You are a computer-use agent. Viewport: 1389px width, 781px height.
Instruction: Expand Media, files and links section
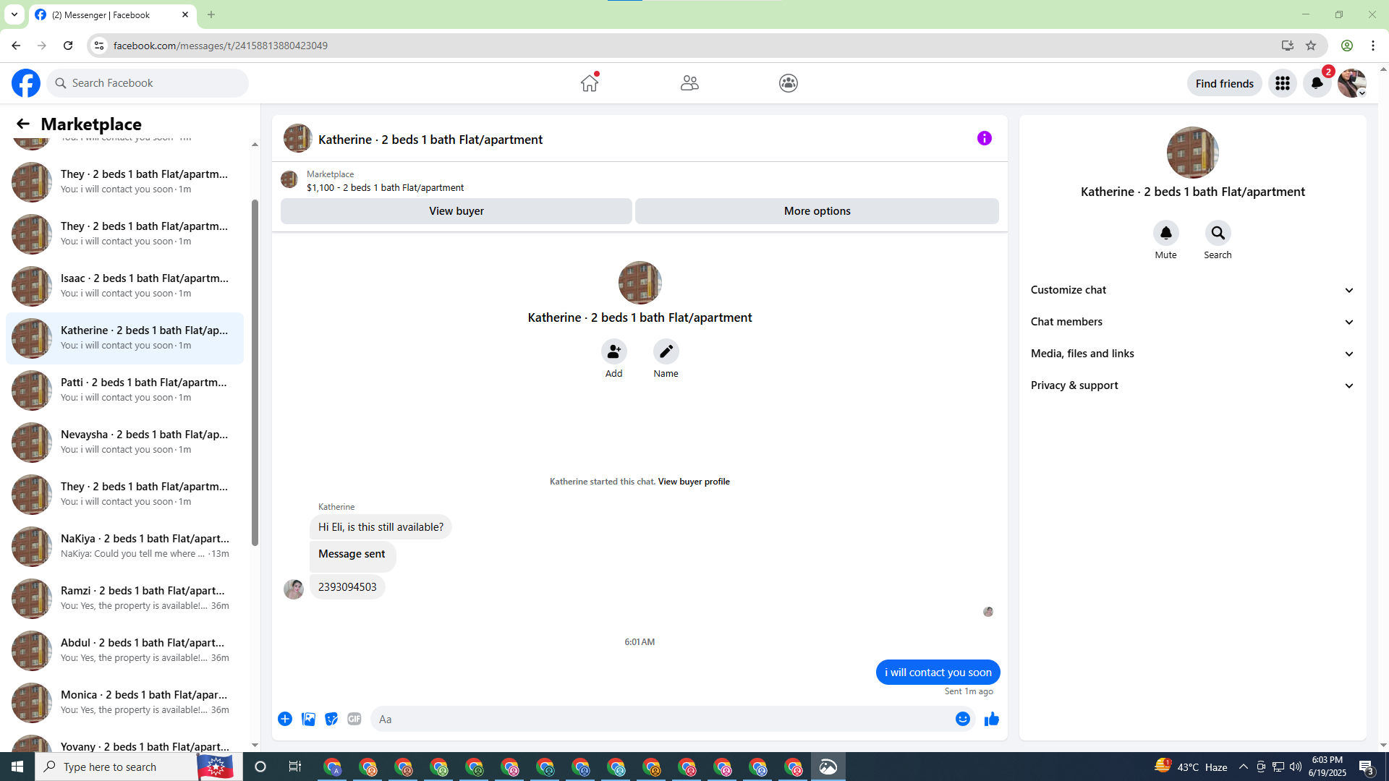click(1192, 354)
